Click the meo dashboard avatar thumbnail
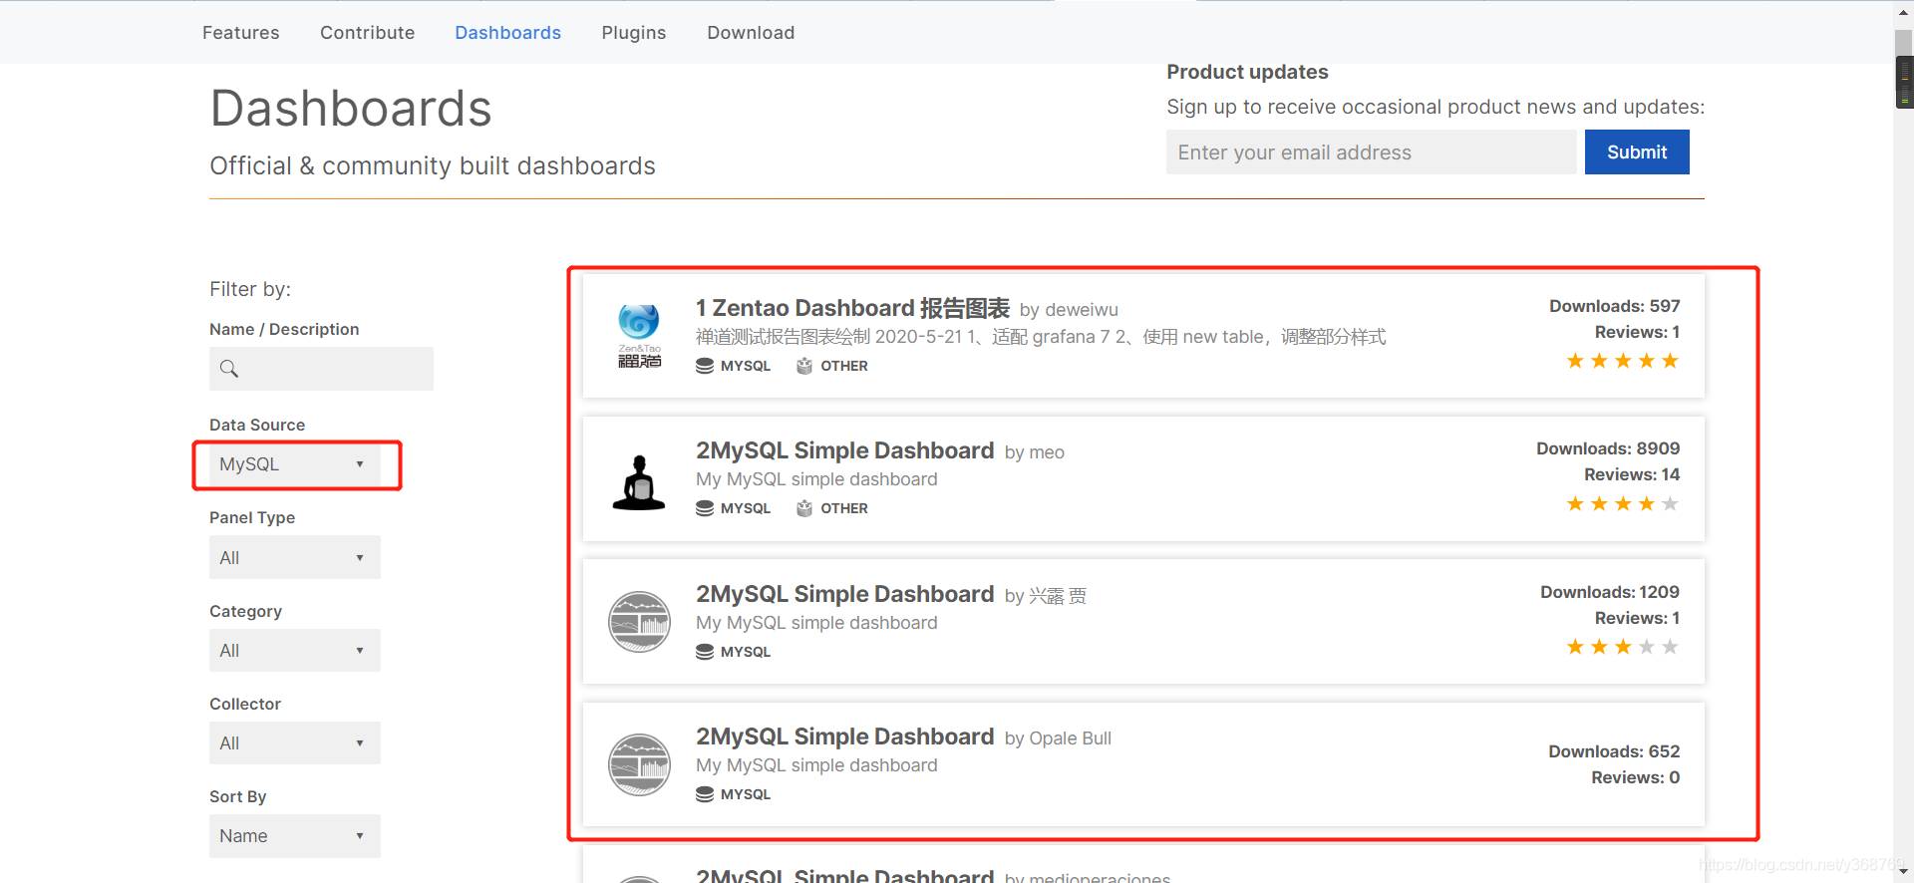Viewport: 1914px width, 883px height. (639, 482)
